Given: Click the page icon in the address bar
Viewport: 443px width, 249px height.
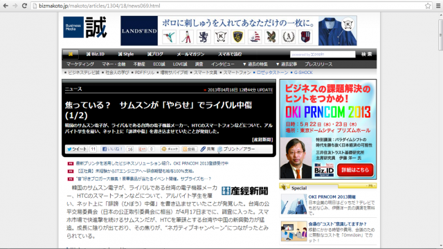Looking at the screenshot, I should click(x=35, y=6).
